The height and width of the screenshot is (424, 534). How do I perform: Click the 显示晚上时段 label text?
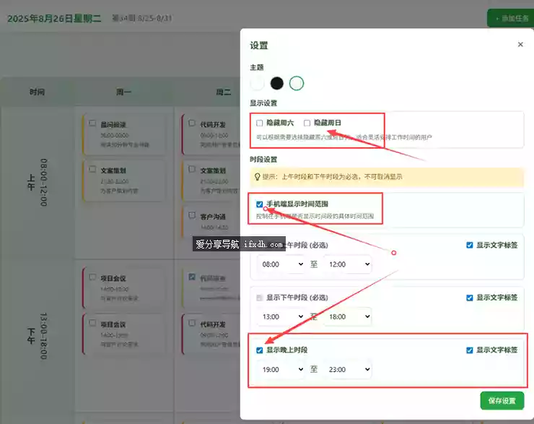287,350
